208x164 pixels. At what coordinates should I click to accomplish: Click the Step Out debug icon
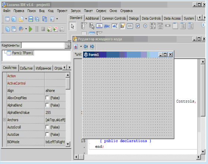[x=62, y=29]
